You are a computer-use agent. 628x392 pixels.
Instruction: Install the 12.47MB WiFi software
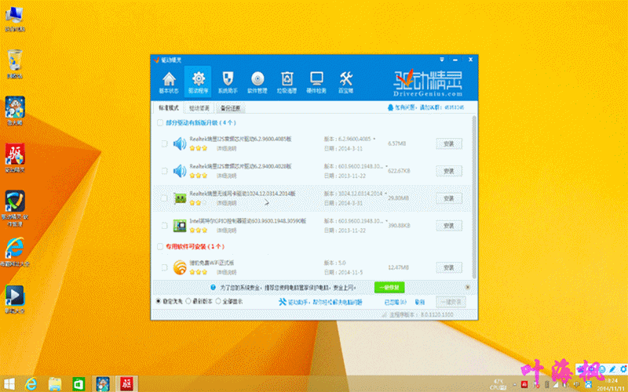pos(449,267)
